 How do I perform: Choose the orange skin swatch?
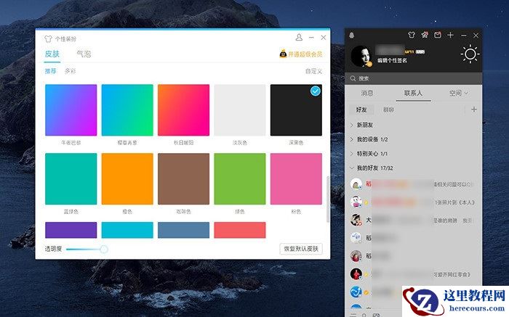[127, 178]
